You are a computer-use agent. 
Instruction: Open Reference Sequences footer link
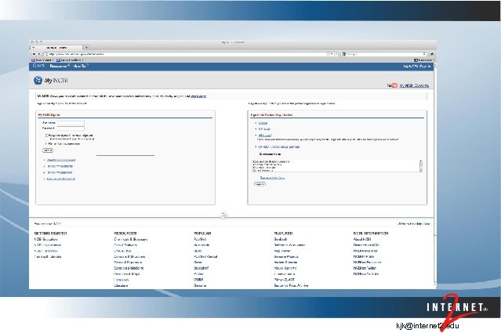tap(289, 245)
